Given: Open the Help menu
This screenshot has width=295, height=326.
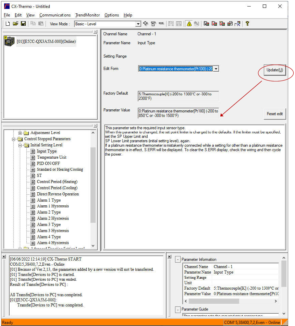Looking at the screenshot, I should (128, 15).
